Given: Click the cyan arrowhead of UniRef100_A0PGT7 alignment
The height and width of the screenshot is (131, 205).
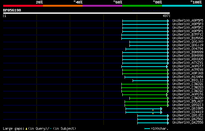Looking at the screenshot, I should (x=167, y=66).
